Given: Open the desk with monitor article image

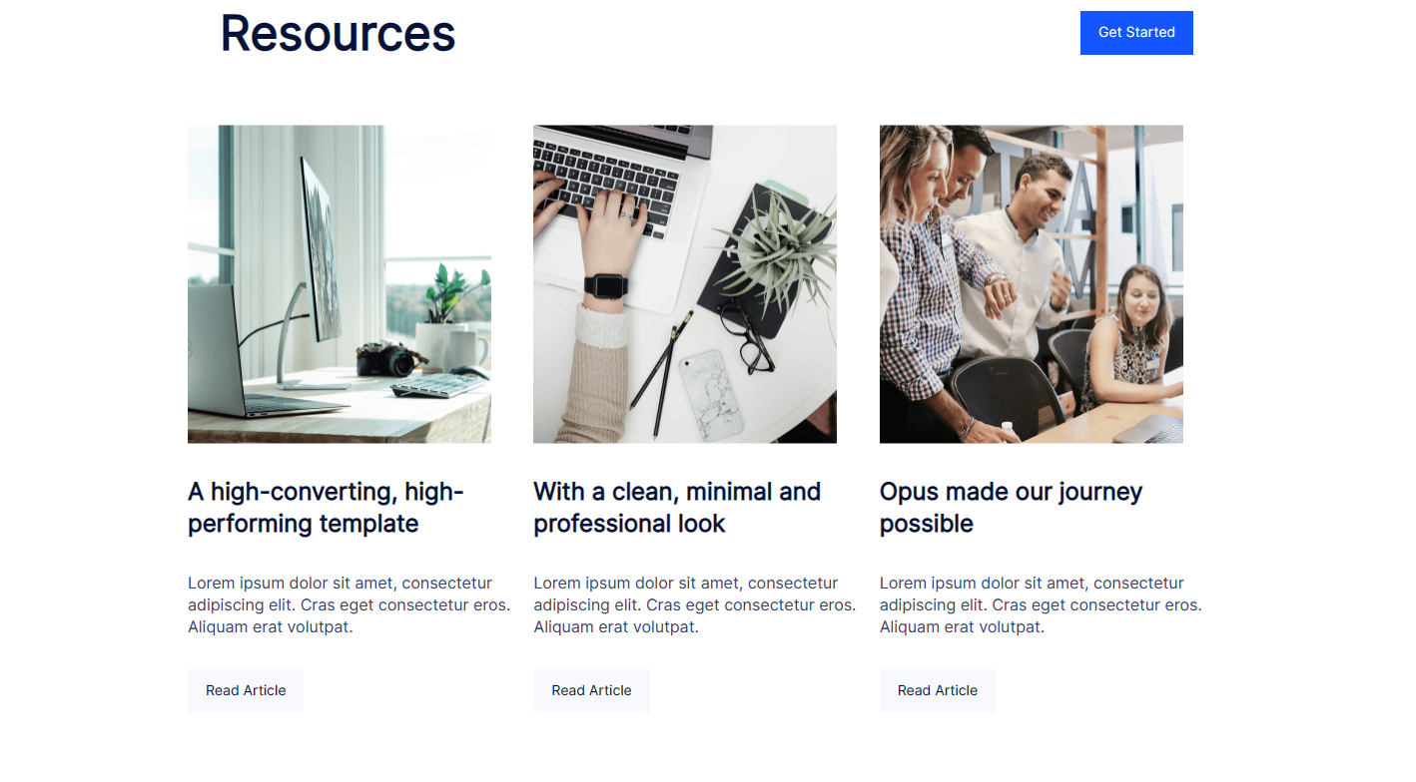Looking at the screenshot, I should 340,284.
